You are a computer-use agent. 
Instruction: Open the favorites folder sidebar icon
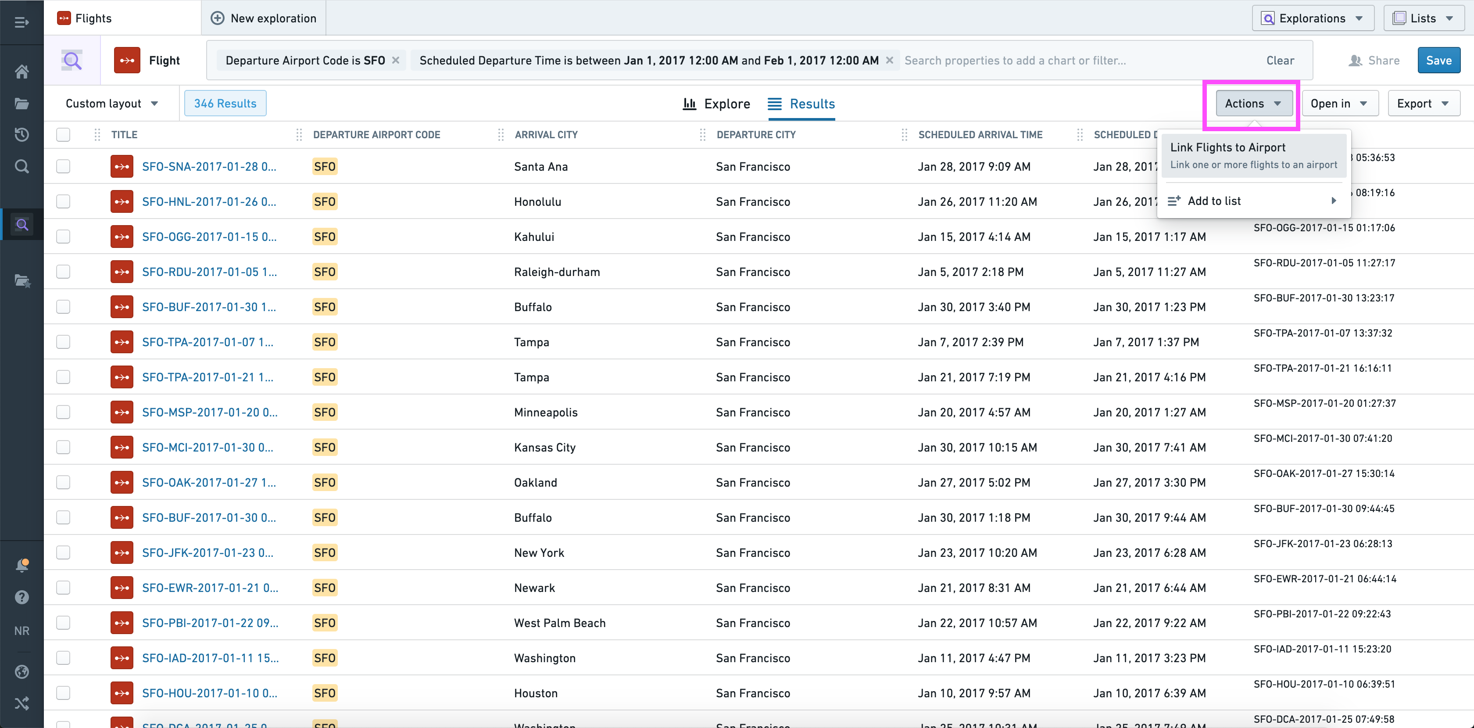(x=22, y=280)
